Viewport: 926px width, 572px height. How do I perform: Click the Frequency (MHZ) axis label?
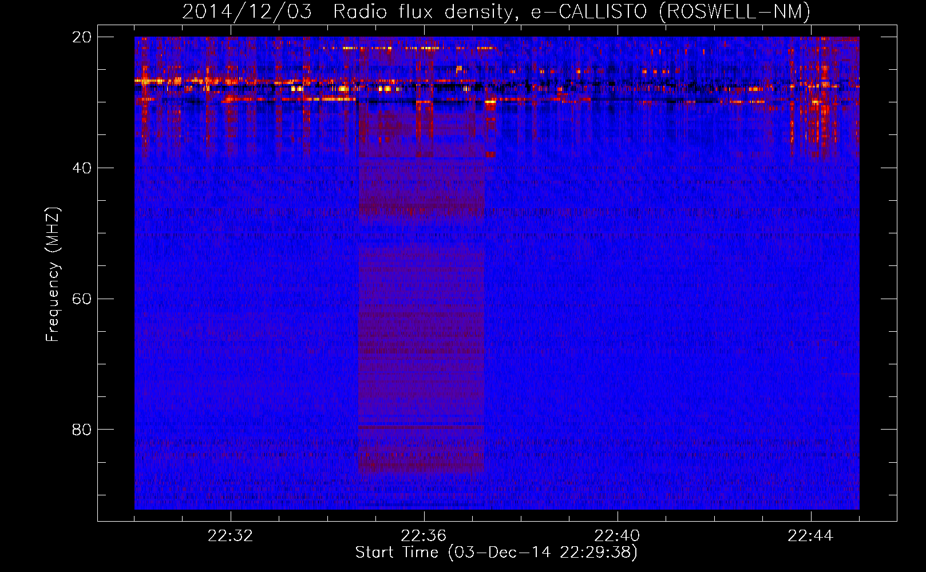coord(53,275)
